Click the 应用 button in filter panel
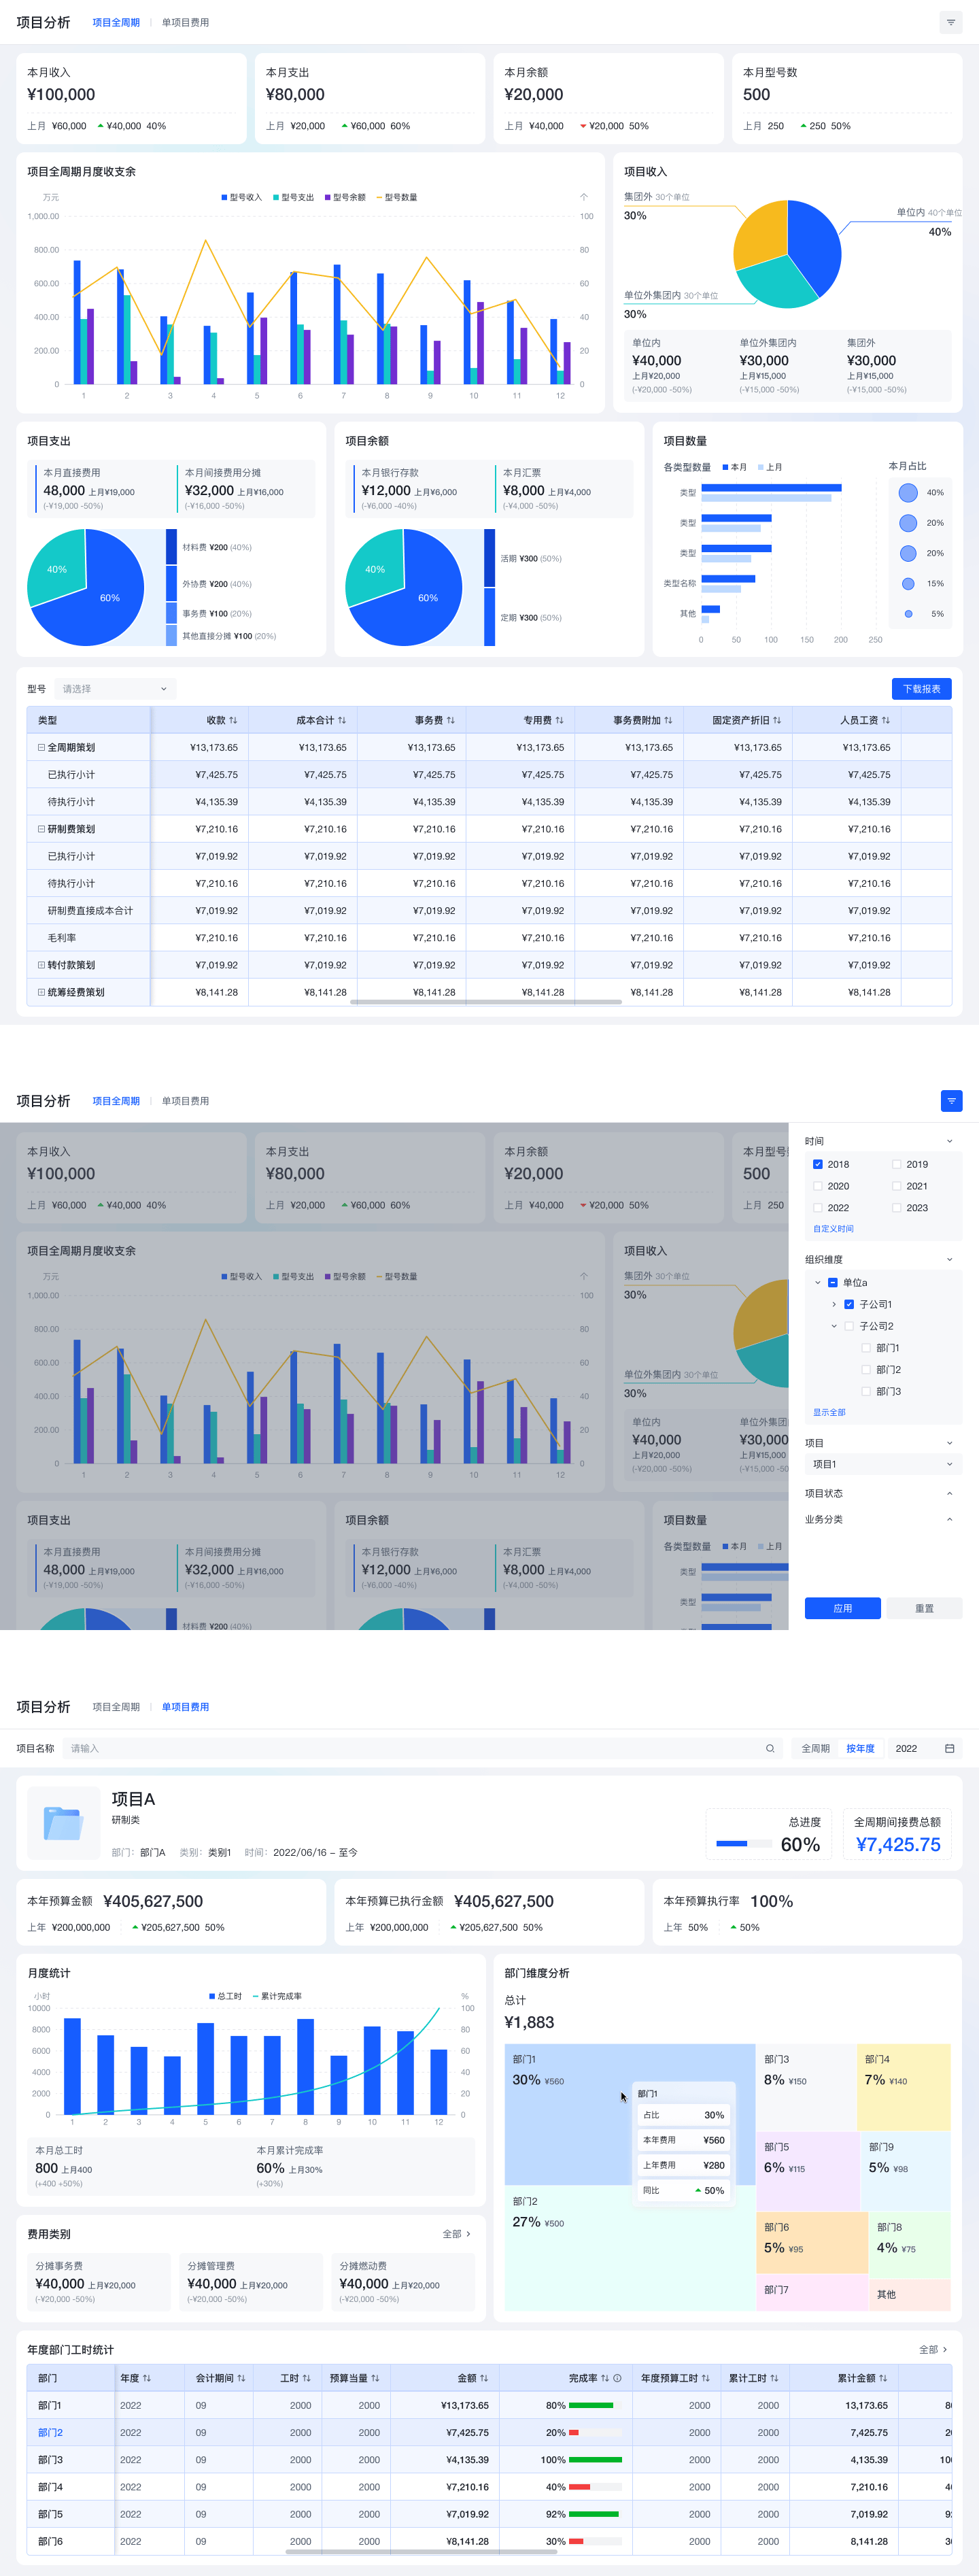979x2576 pixels. pyautogui.click(x=843, y=1608)
